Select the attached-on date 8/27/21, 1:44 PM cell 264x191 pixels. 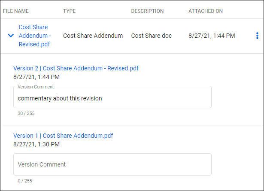coord(212,36)
